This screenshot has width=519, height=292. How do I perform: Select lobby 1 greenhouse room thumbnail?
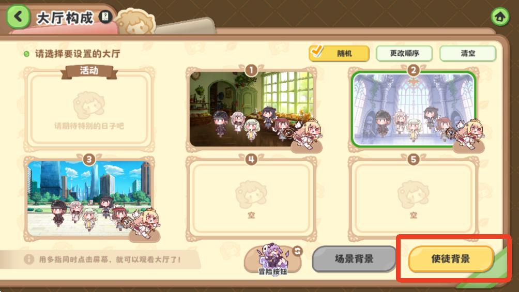[251, 109]
